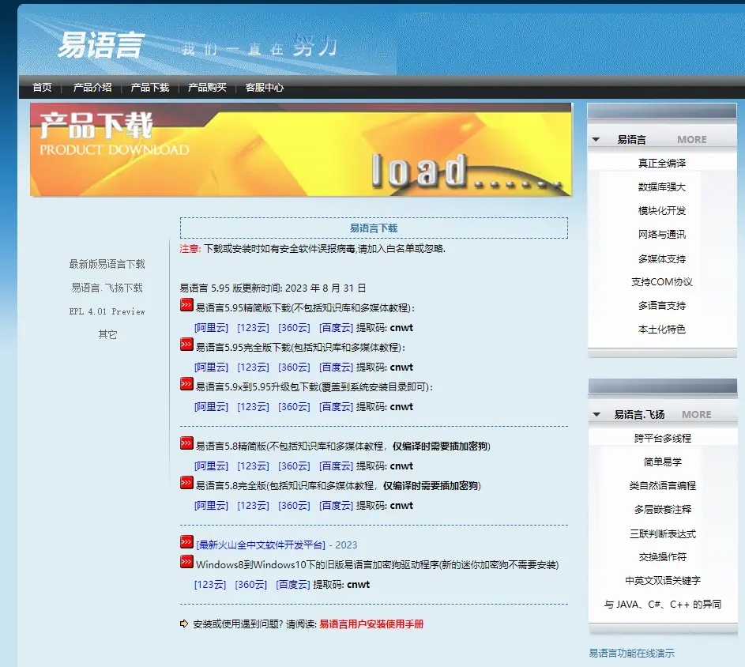The image size is (745, 667).
Task: Open 首页 in the navigation bar
Action: pos(42,88)
